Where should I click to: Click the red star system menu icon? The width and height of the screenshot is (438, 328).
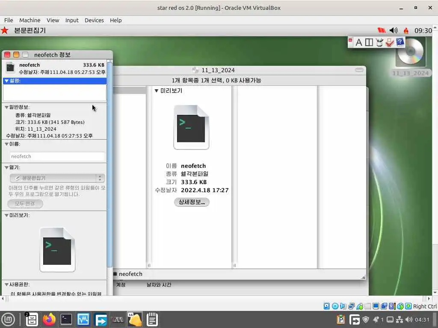coord(4,30)
